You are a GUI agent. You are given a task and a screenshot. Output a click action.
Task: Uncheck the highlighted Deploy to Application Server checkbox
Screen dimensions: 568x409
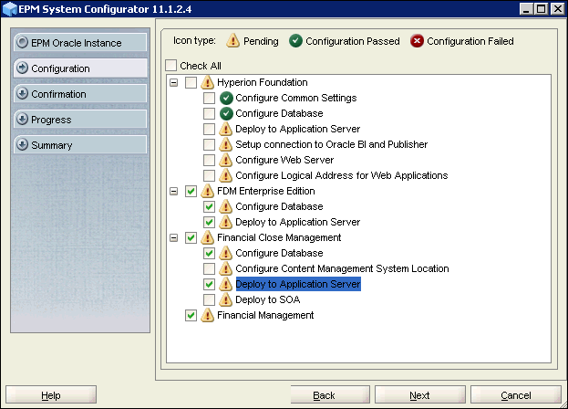coord(209,284)
